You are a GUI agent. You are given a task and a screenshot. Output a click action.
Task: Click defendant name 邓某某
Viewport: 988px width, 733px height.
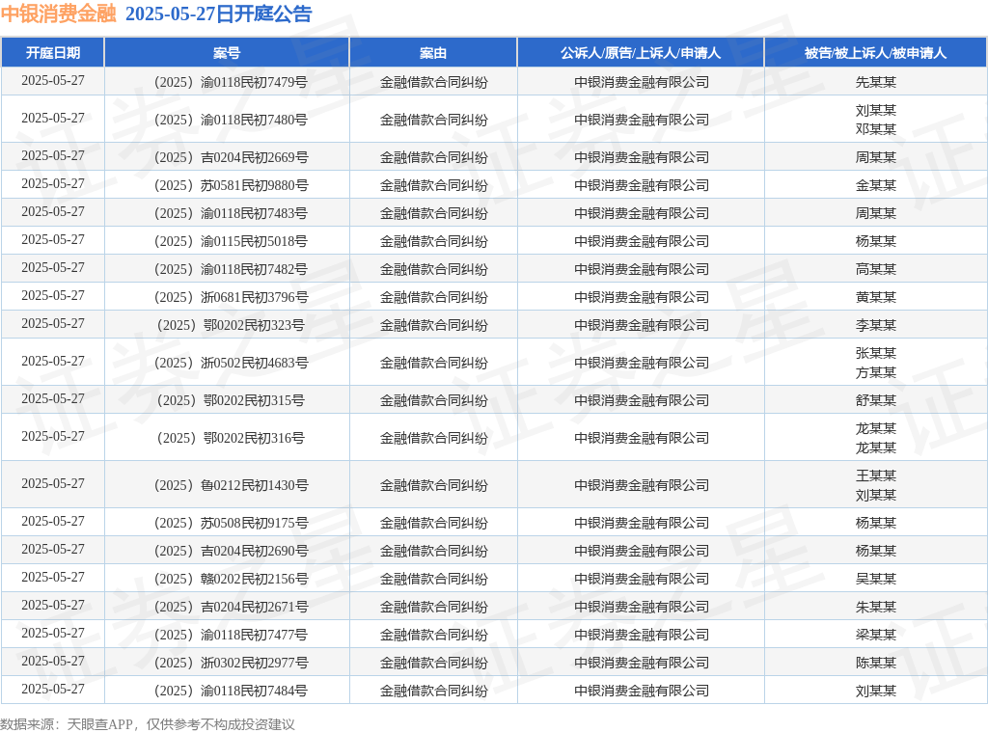click(x=876, y=129)
